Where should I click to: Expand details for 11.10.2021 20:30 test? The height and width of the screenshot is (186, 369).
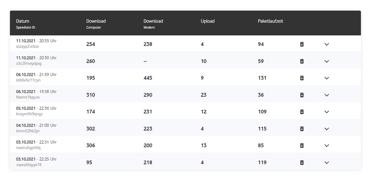pos(327,61)
